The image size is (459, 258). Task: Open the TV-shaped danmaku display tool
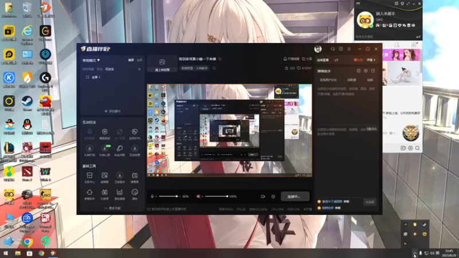point(135,177)
